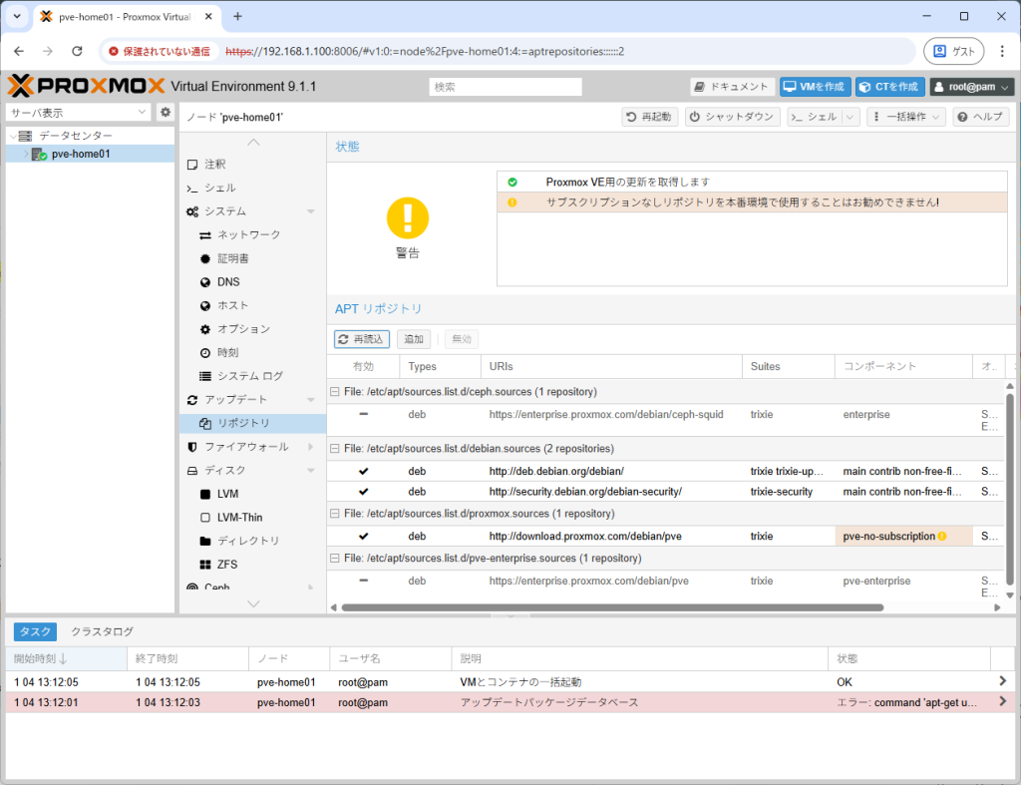The width and height of the screenshot is (1021, 785).
Task: Click the gear icon next to サーバ表示
Action: (x=165, y=112)
